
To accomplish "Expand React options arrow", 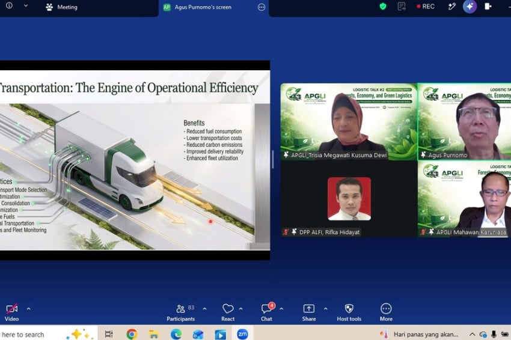I will pos(240,308).
